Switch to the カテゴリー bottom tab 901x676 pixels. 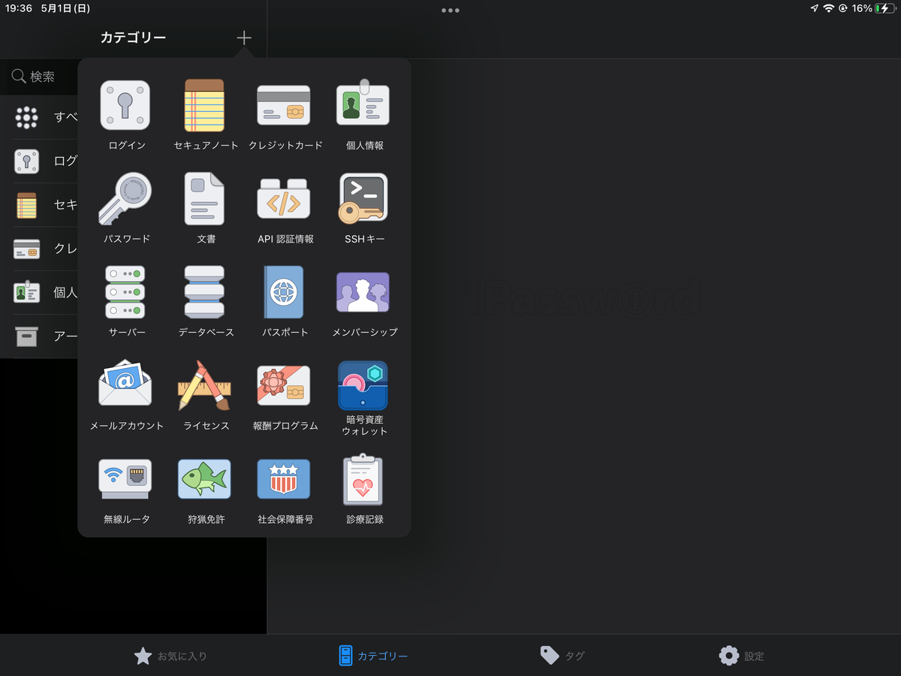pos(373,656)
